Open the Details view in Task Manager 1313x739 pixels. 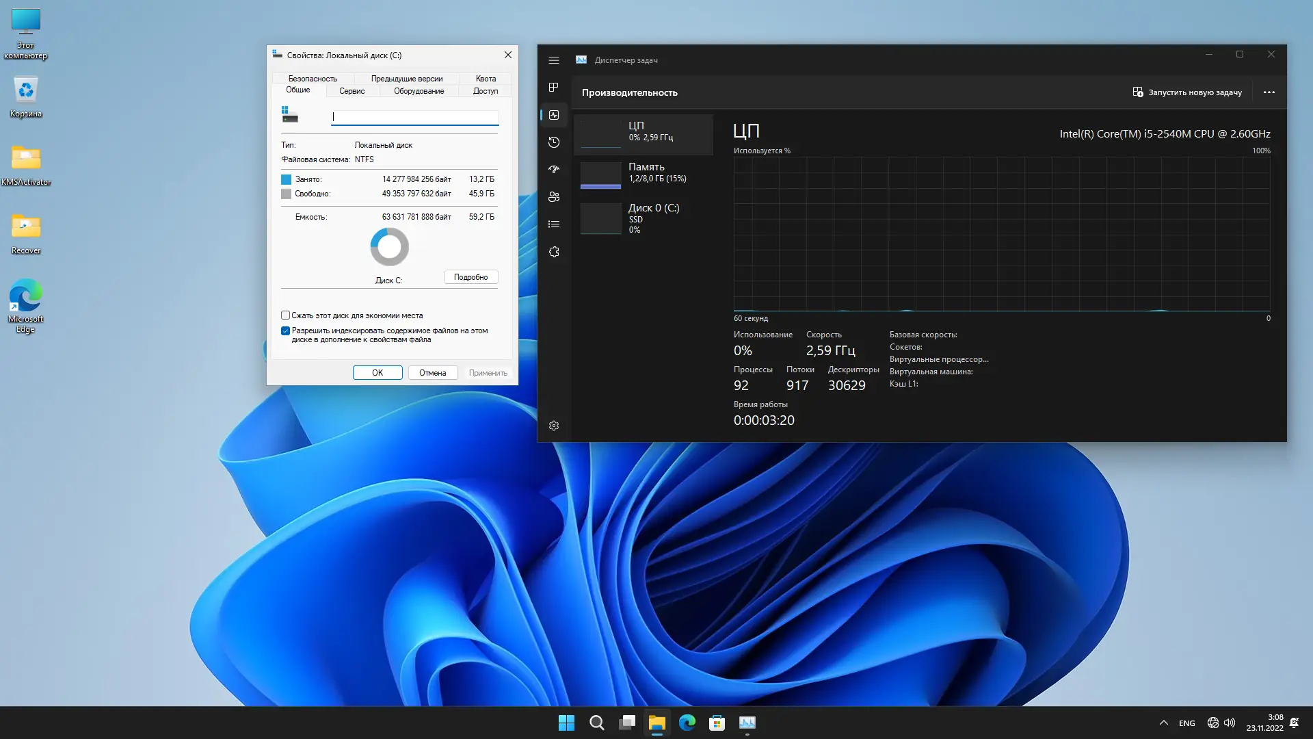(554, 223)
